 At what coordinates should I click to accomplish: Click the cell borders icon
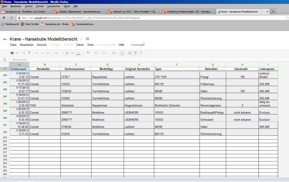(96, 53)
